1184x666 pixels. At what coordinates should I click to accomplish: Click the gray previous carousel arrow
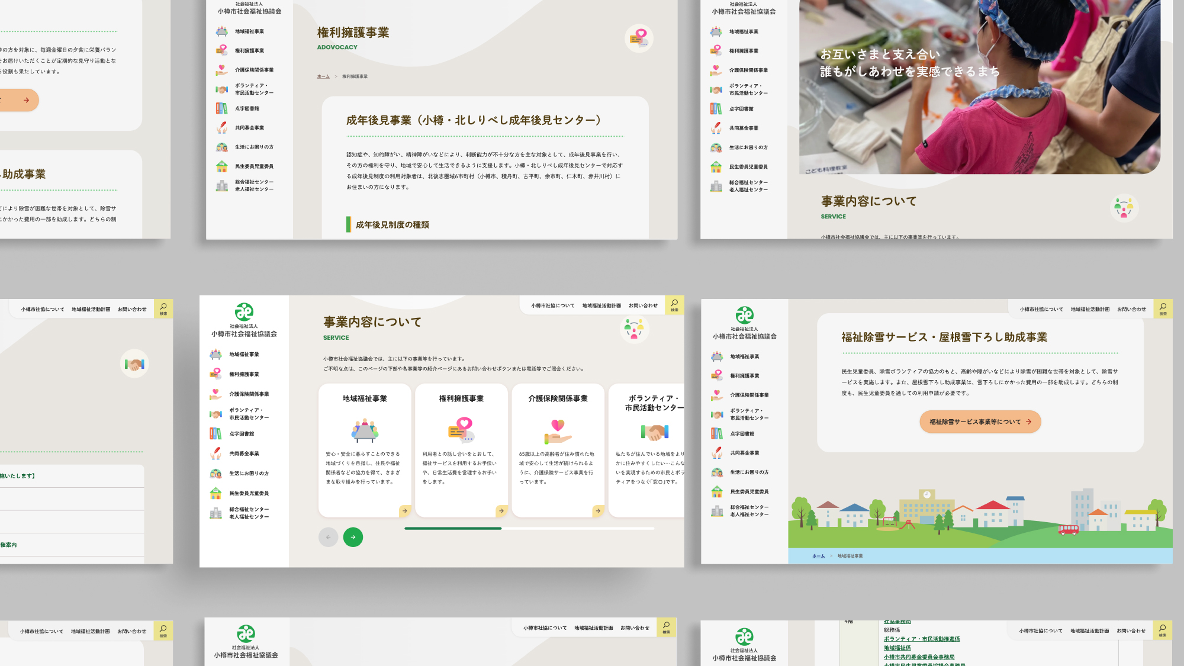[x=328, y=537]
